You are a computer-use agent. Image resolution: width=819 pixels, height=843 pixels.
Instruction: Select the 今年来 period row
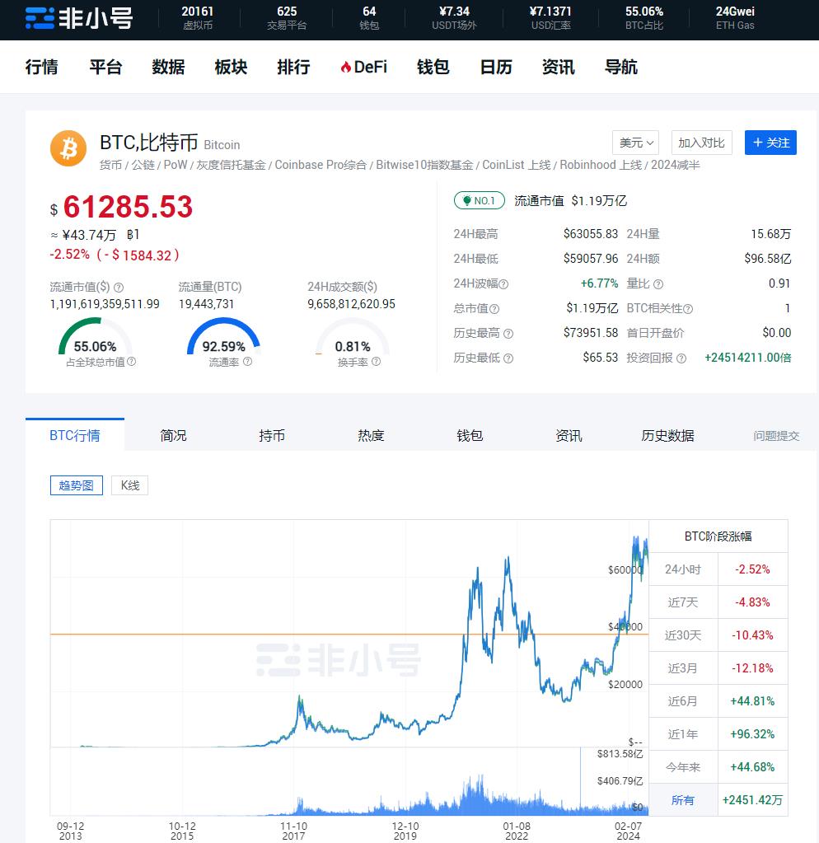[718, 767]
